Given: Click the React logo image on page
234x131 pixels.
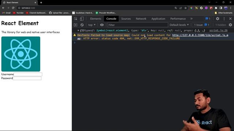Looking at the screenshot, I should point(21,54).
